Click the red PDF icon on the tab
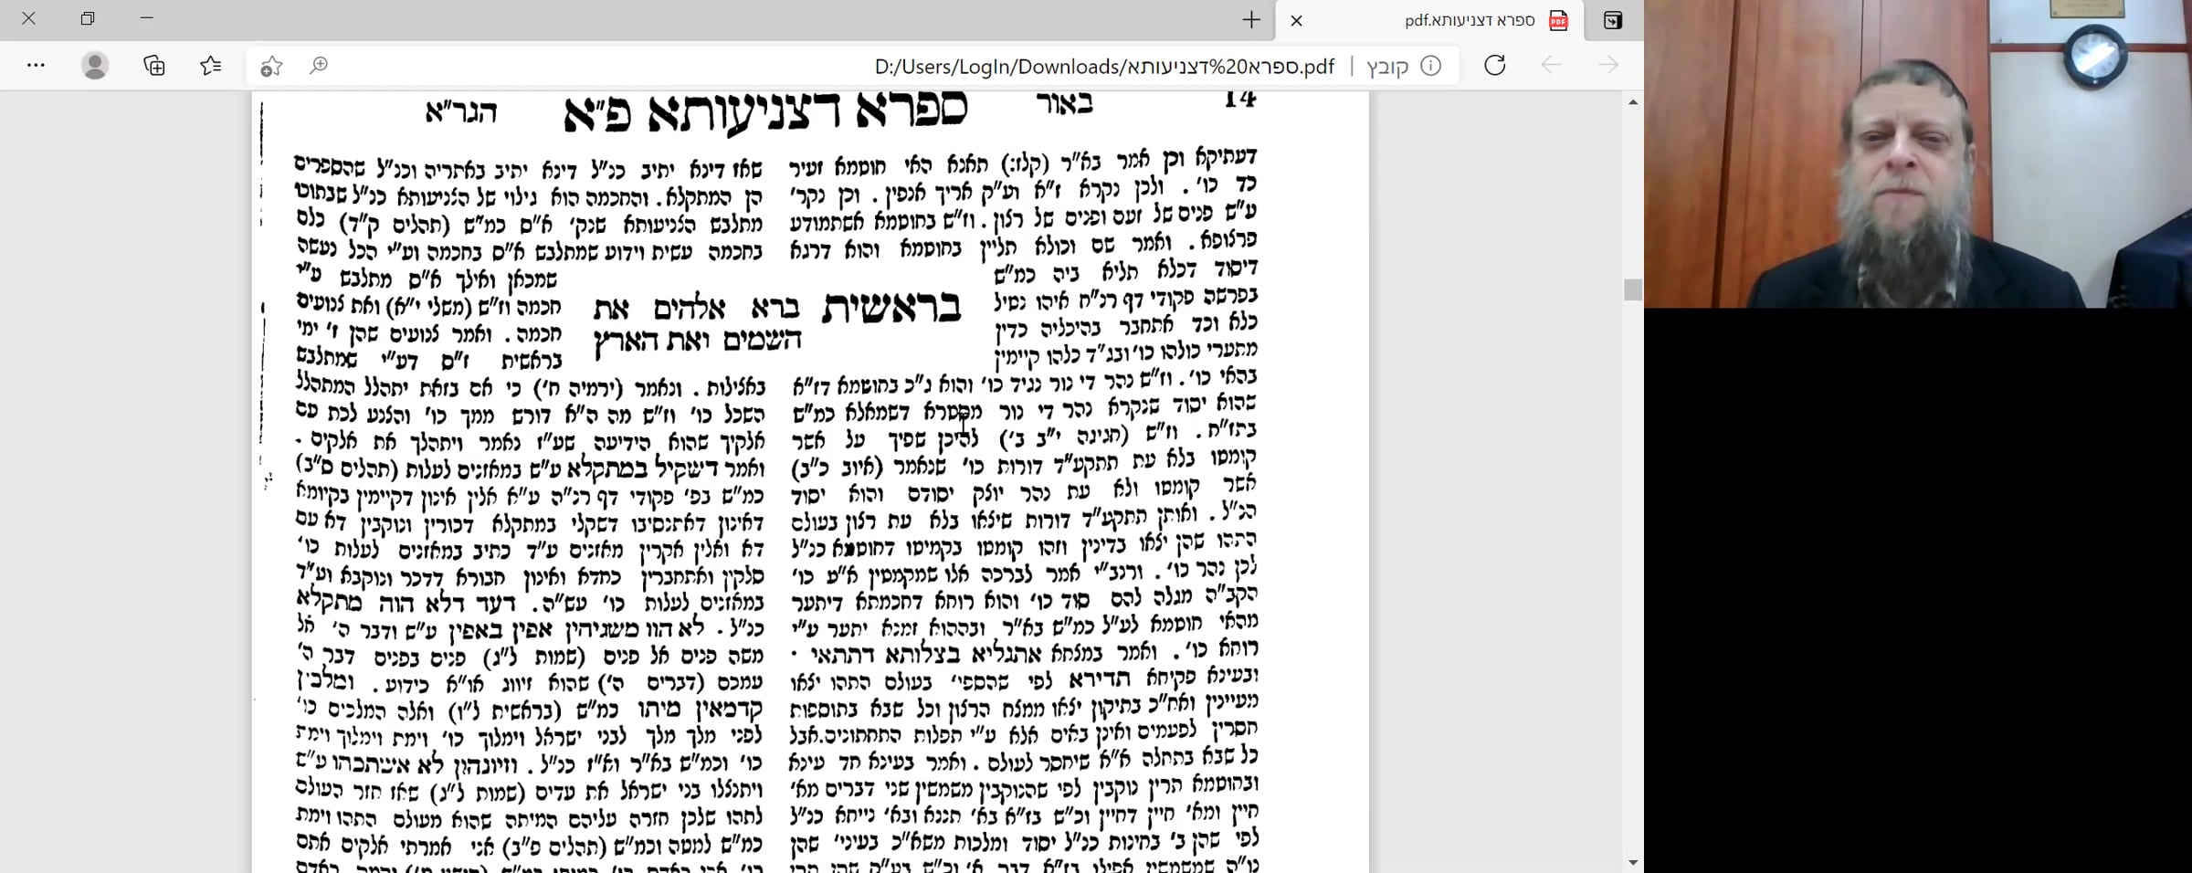This screenshot has height=873, width=2192. coord(1559,20)
